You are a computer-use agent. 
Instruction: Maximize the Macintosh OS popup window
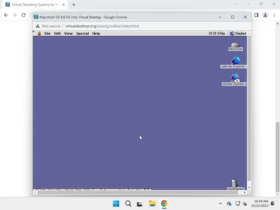[x=232, y=17]
